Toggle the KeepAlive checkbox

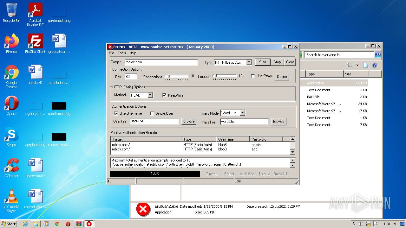pos(164,95)
